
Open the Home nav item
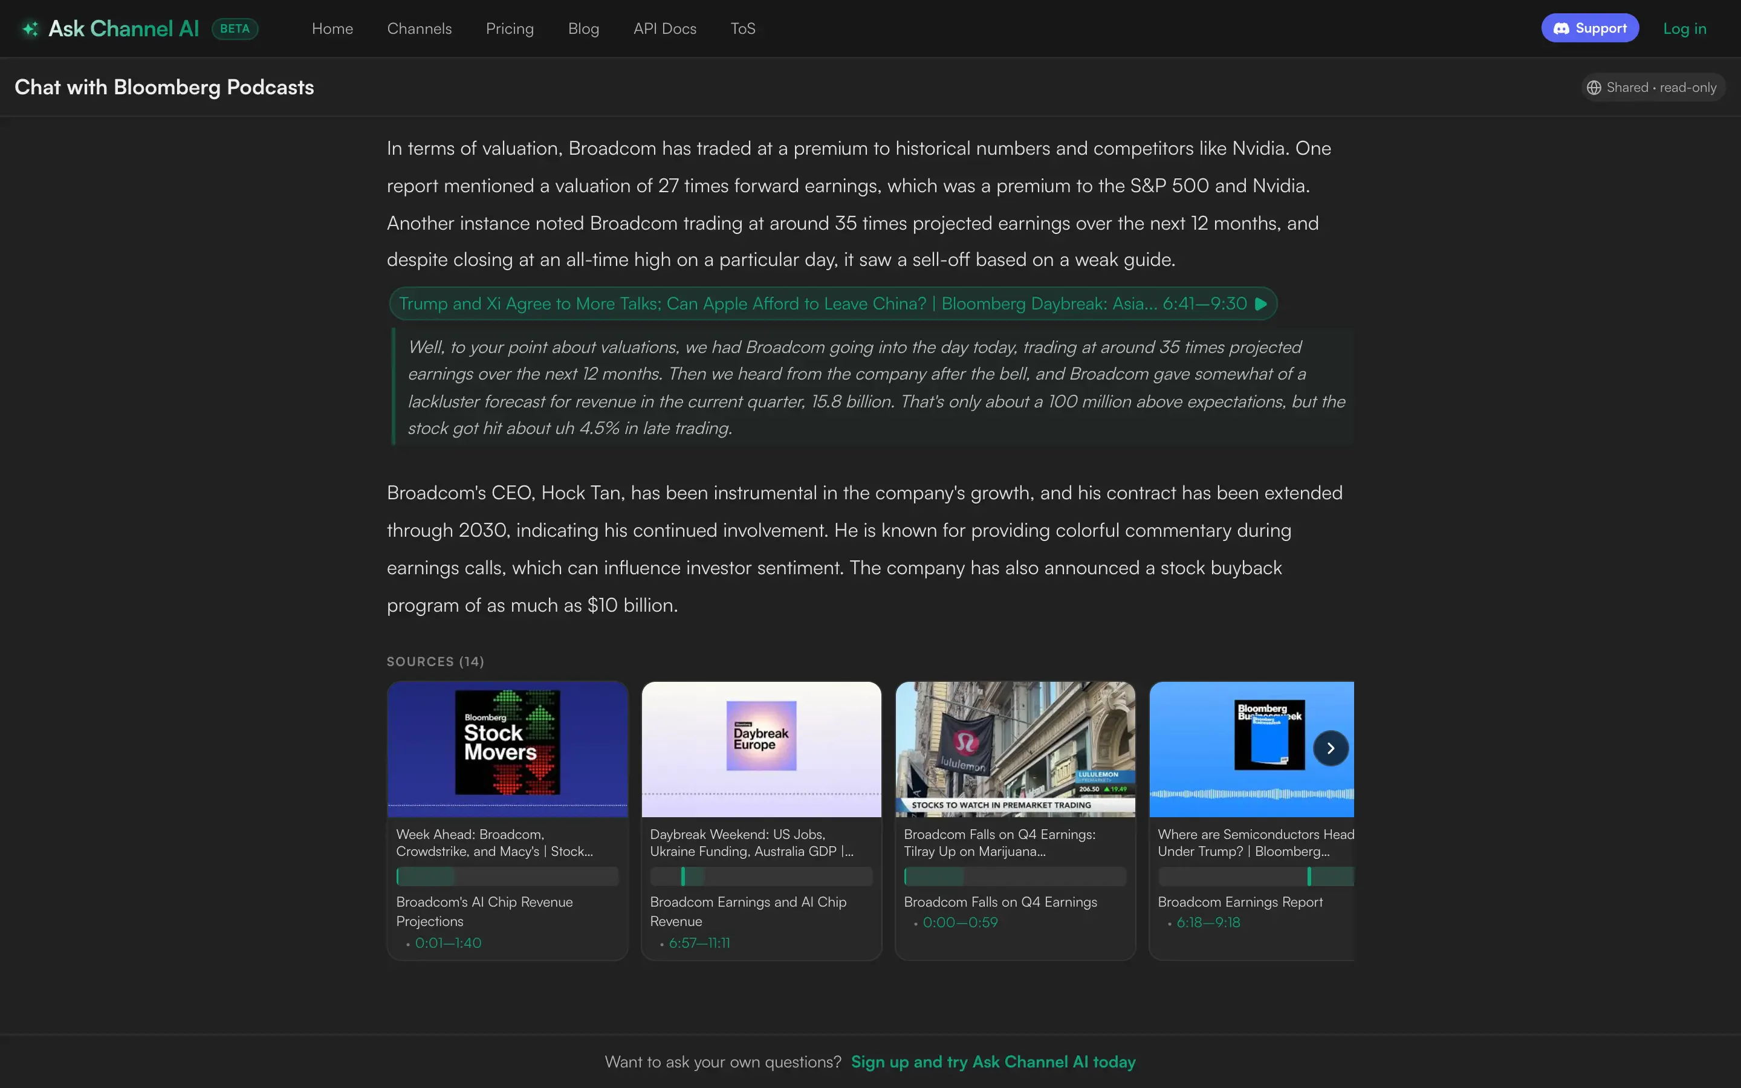click(x=332, y=29)
